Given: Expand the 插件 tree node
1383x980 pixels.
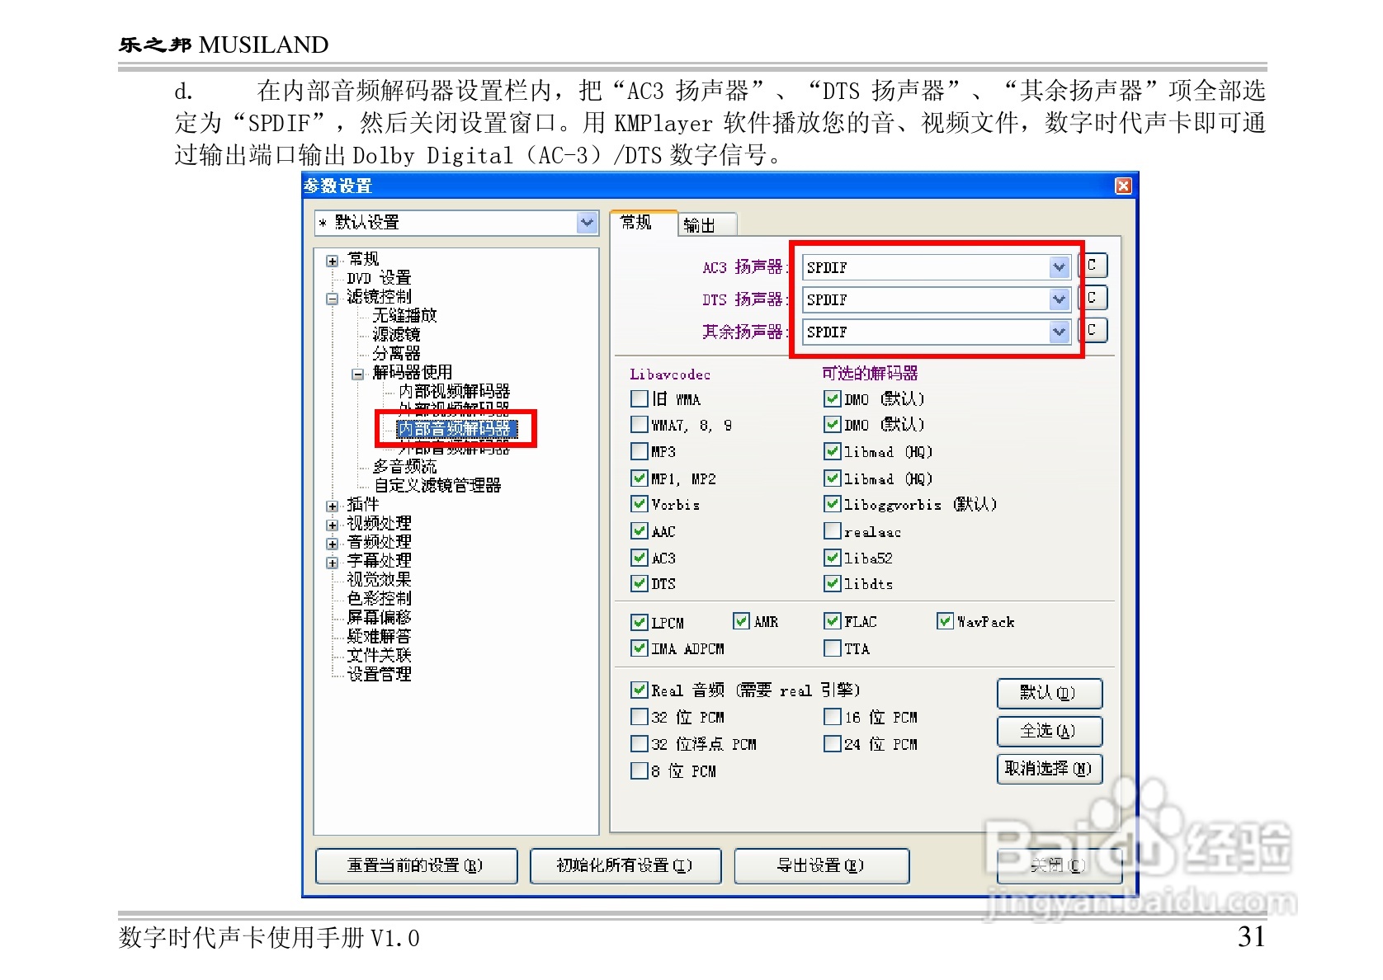Looking at the screenshot, I should (x=333, y=505).
